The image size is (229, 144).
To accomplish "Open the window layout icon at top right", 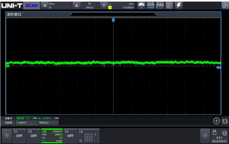I will tap(225, 5).
